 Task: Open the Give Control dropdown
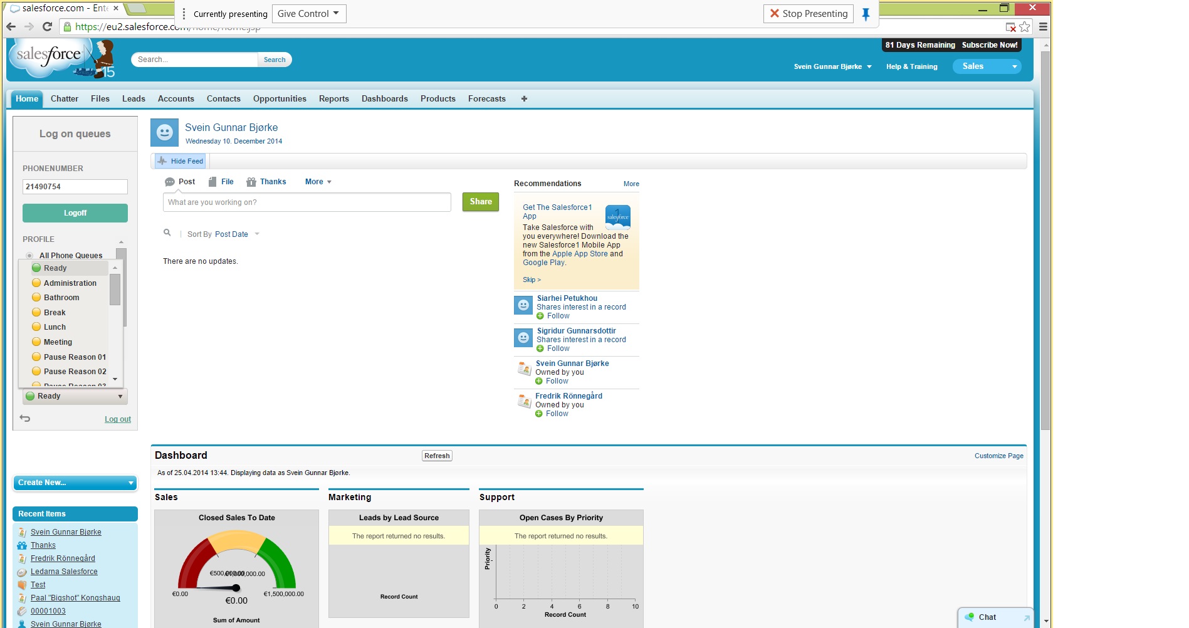coord(308,14)
